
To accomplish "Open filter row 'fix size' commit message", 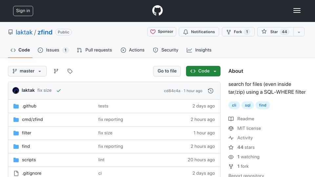I will click(105, 133).
